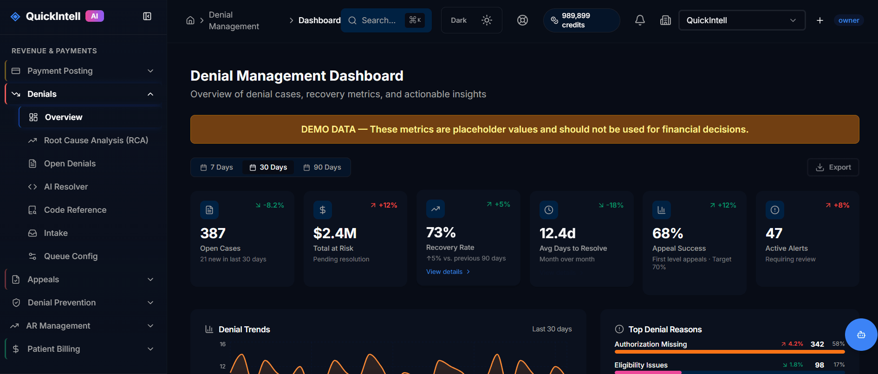878x374 pixels.
Task: Select the 30 Days range
Action: coord(268,167)
